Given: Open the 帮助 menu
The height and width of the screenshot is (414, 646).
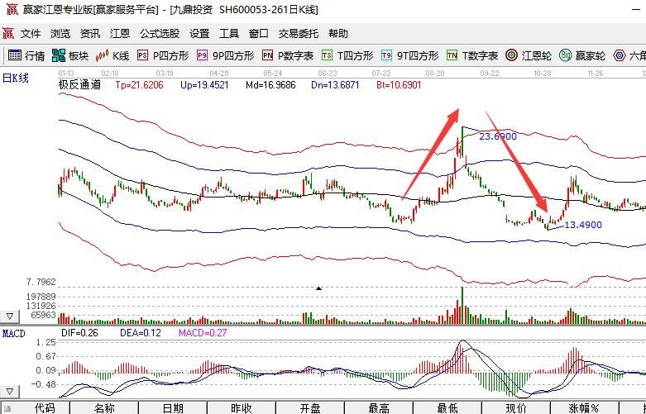Looking at the screenshot, I should tap(338, 33).
